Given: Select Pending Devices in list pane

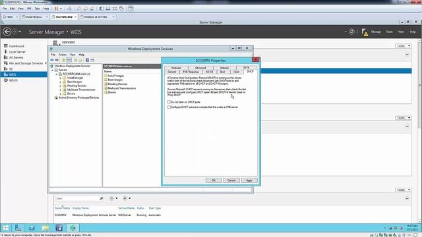Looking at the screenshot, I should pyautogui.click(x=117, y=84).
